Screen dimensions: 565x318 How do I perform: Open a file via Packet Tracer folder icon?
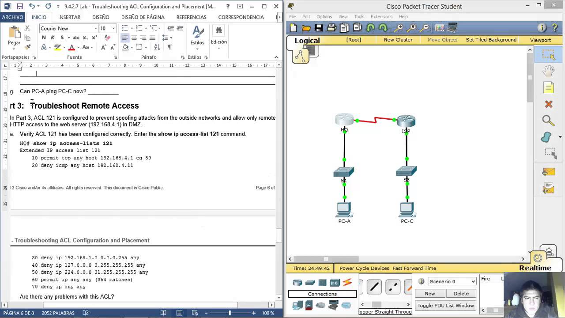(x=306, y=28)
